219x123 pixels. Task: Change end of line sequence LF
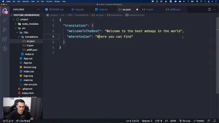(166, 121)
